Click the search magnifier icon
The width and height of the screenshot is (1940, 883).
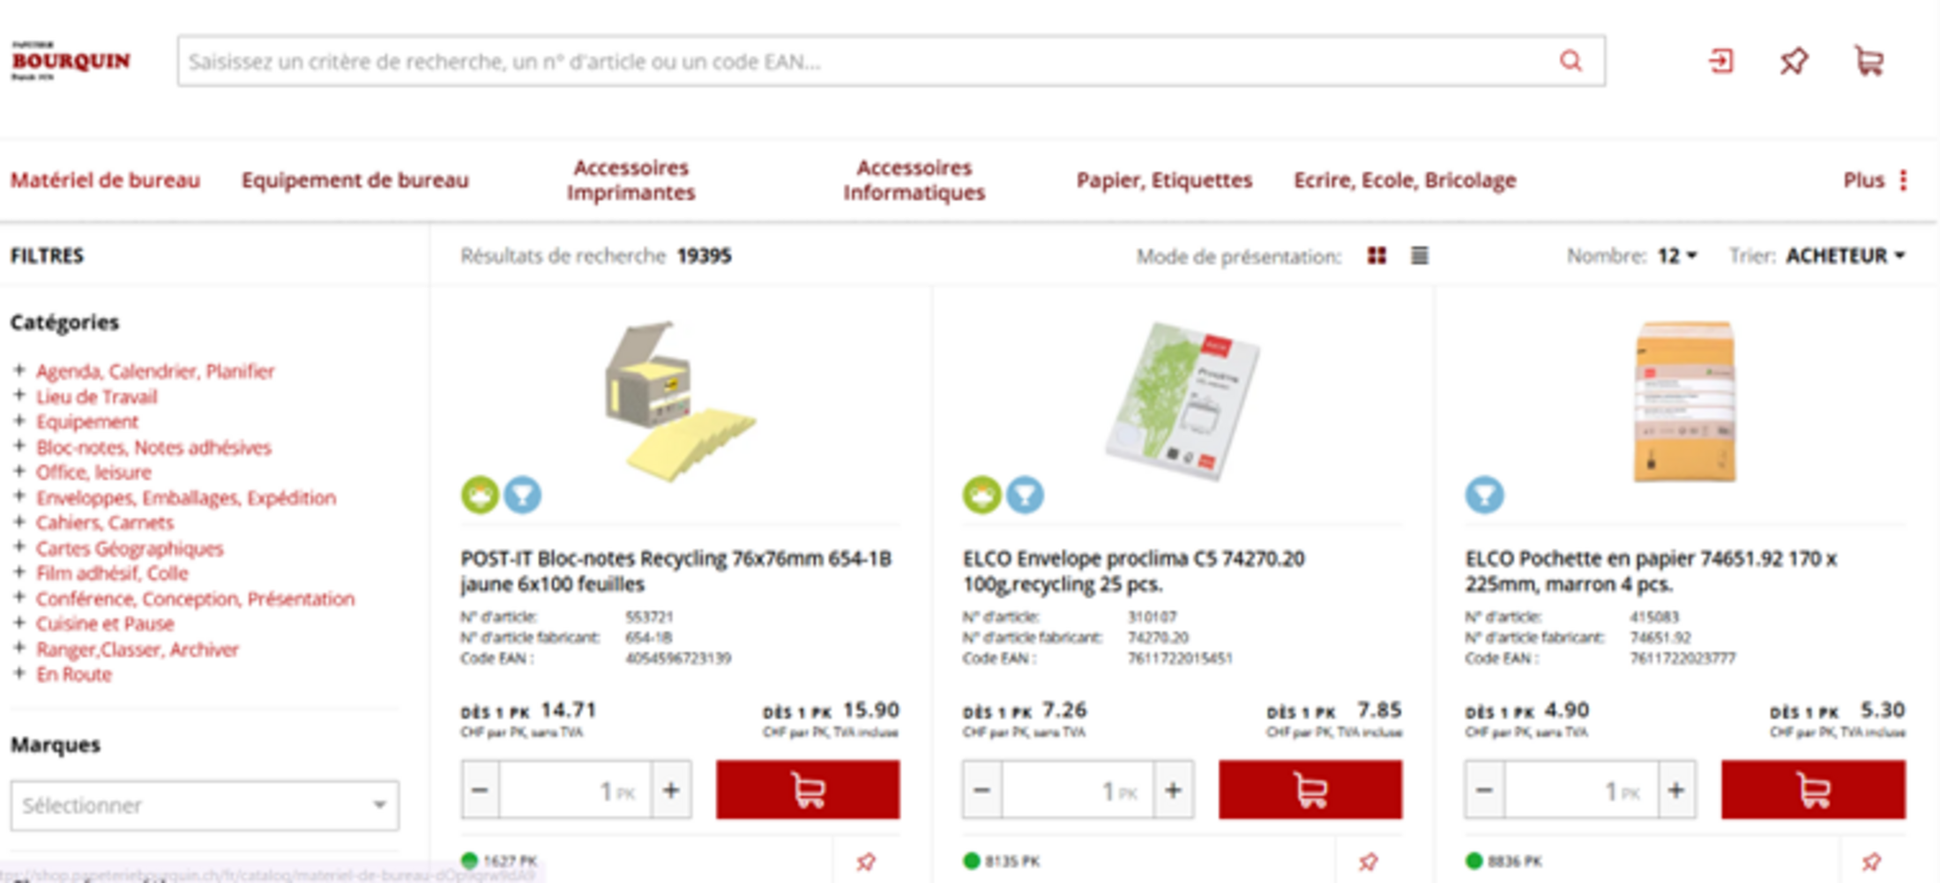[x=1571, y=61]
